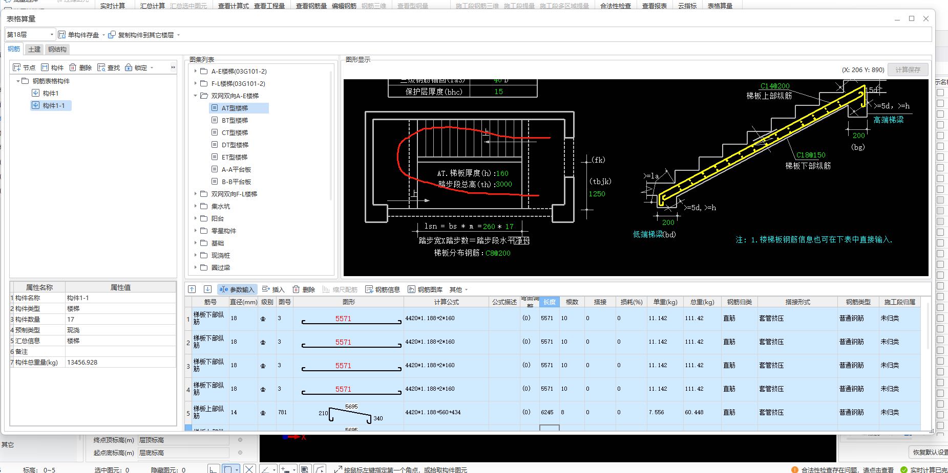Click 编辑钢筋 in top ribbon

tap(344, 6)
